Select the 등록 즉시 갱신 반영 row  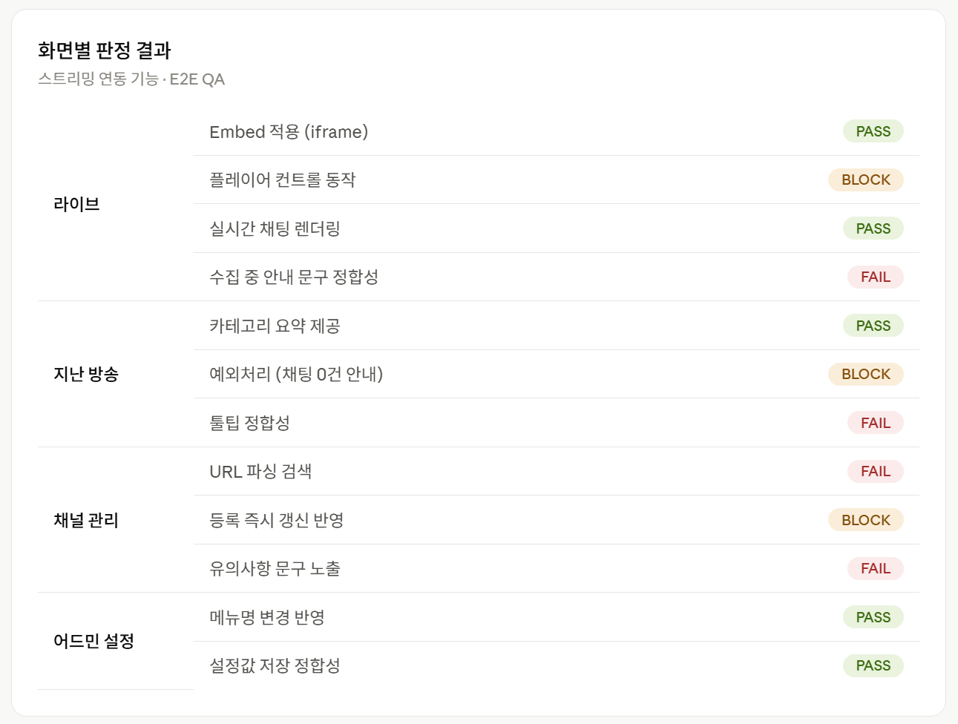point(557,520)
